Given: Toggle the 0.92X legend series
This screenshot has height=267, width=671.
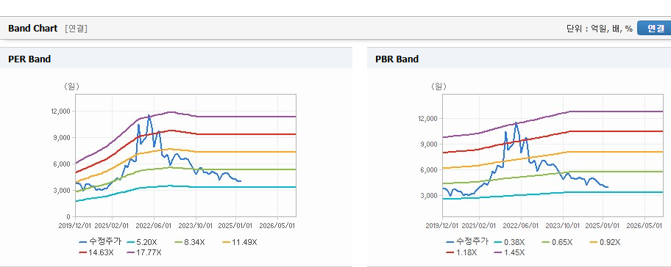Looking at the screenshot, I should (605, 242).
